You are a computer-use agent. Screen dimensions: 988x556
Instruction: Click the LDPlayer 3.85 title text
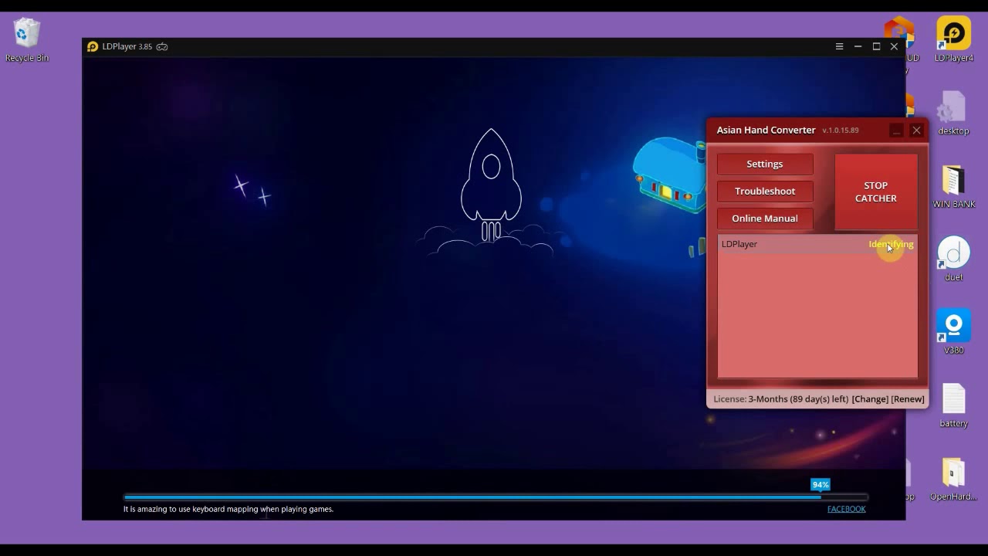coord(127,46)
